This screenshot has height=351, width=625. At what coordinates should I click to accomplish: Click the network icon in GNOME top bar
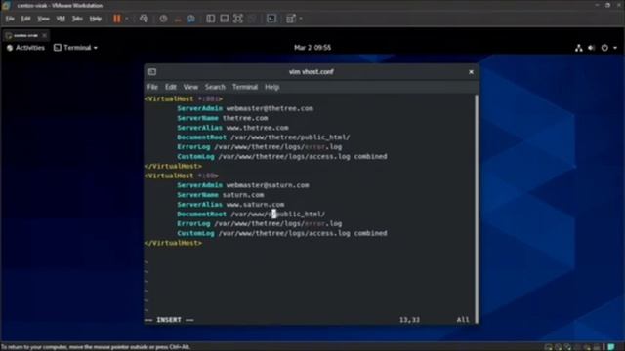point(579,48)
